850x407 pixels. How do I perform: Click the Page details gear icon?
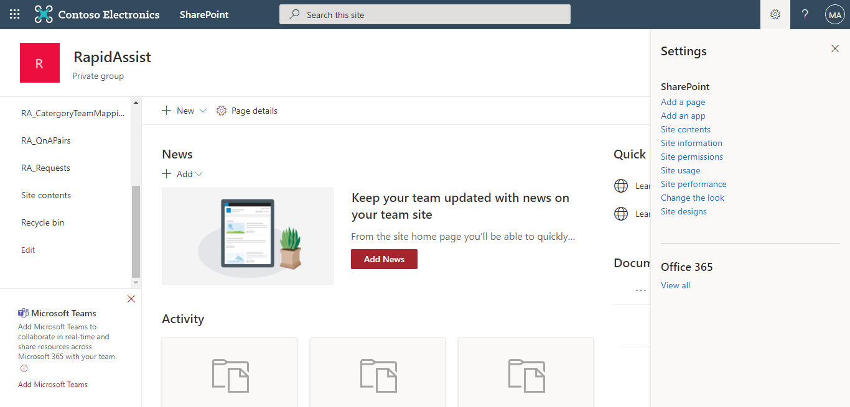tap(222, 111)
